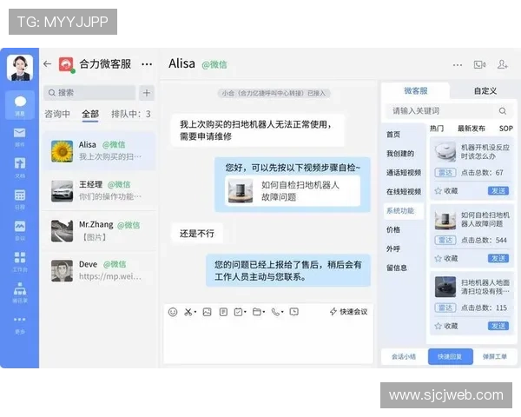Open the 合力微客服 header more options
Screen dimensions: 521x417
[147, 64]
